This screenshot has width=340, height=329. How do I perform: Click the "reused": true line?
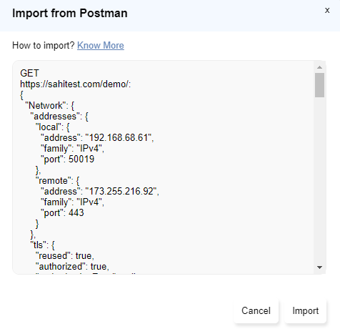[x=65, y=256]
